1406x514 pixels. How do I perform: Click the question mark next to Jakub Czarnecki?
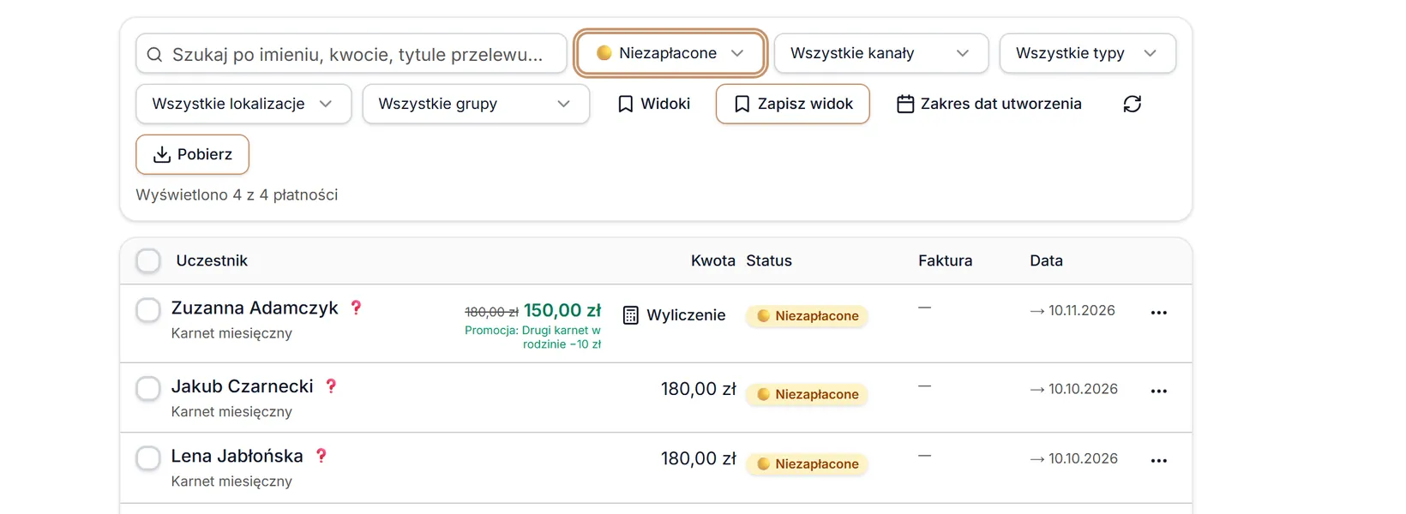(331, 386)
